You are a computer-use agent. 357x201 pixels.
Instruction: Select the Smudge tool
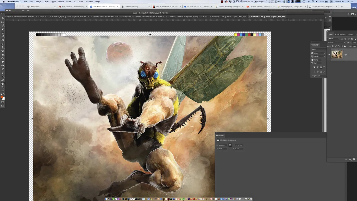pos(3,62)
